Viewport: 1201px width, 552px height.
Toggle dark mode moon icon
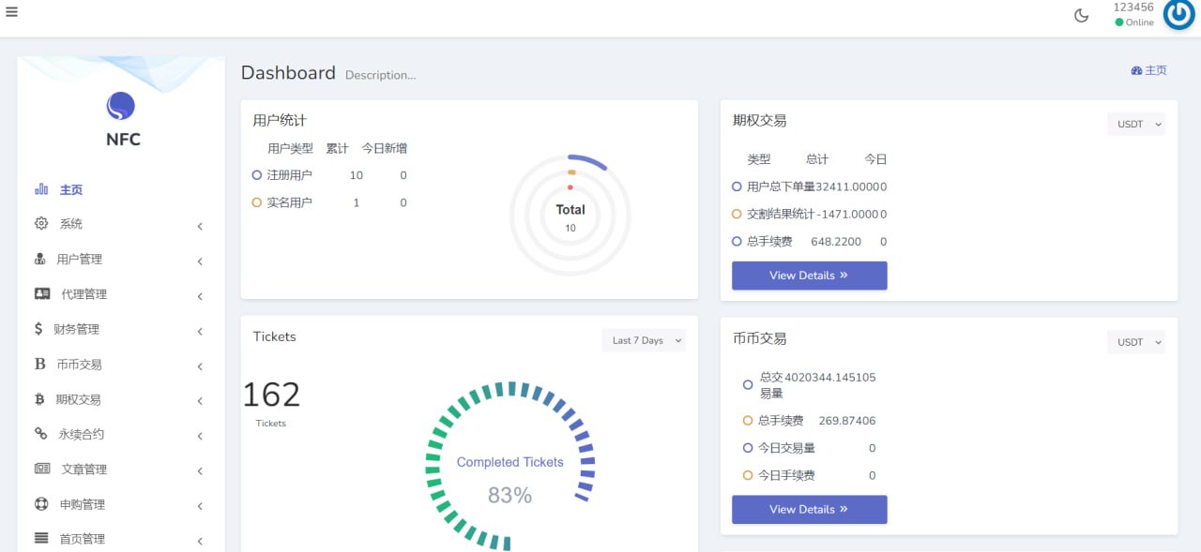[x=1081, y=16]
